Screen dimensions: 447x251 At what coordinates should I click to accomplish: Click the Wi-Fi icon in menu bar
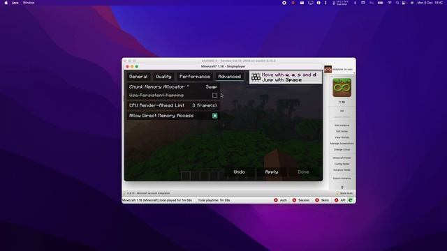[x=390, y=3]
